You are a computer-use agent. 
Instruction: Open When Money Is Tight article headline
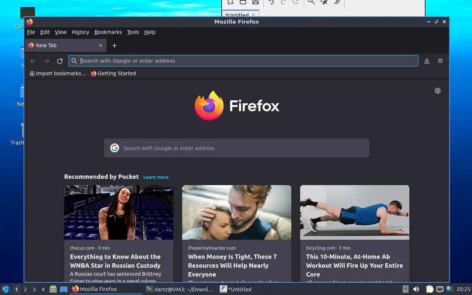(232, 265)
